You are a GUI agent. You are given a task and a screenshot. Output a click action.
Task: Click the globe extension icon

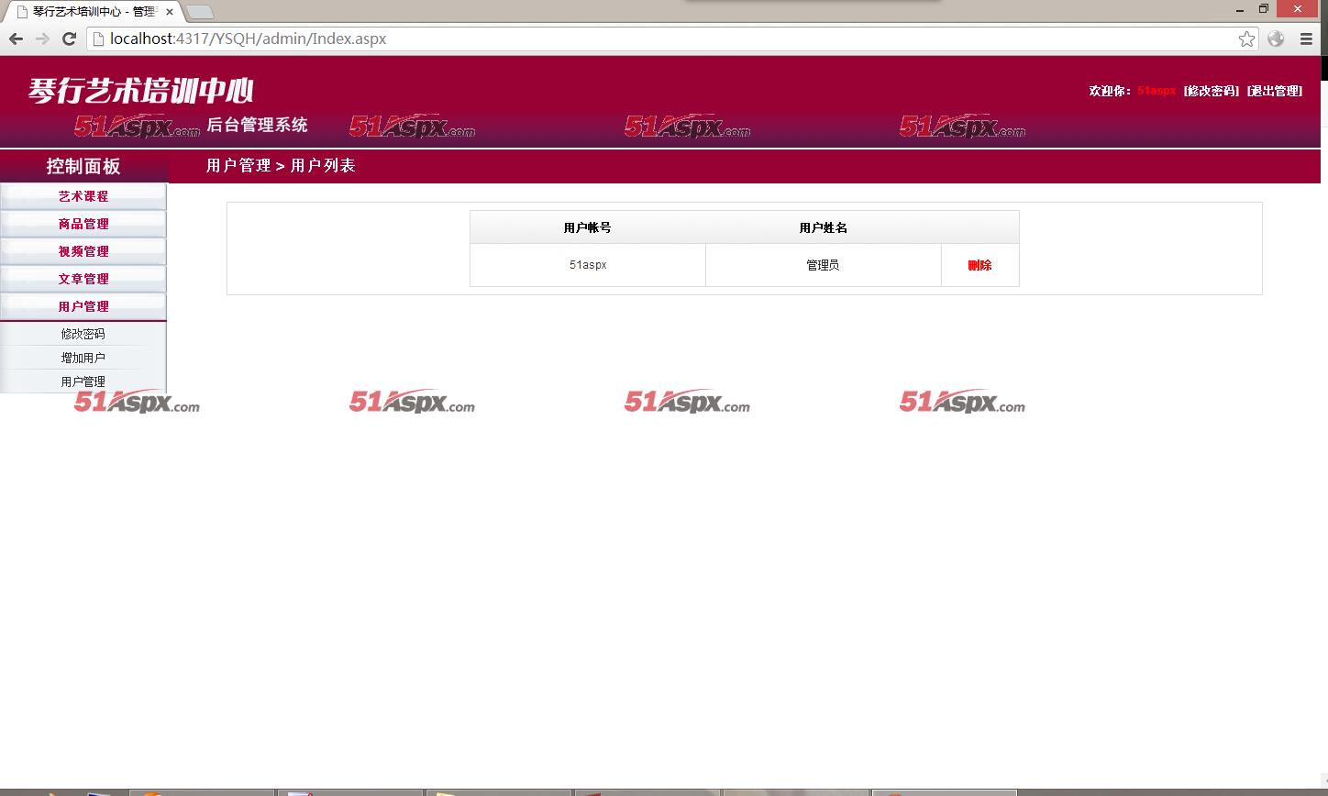[1276, 39]
